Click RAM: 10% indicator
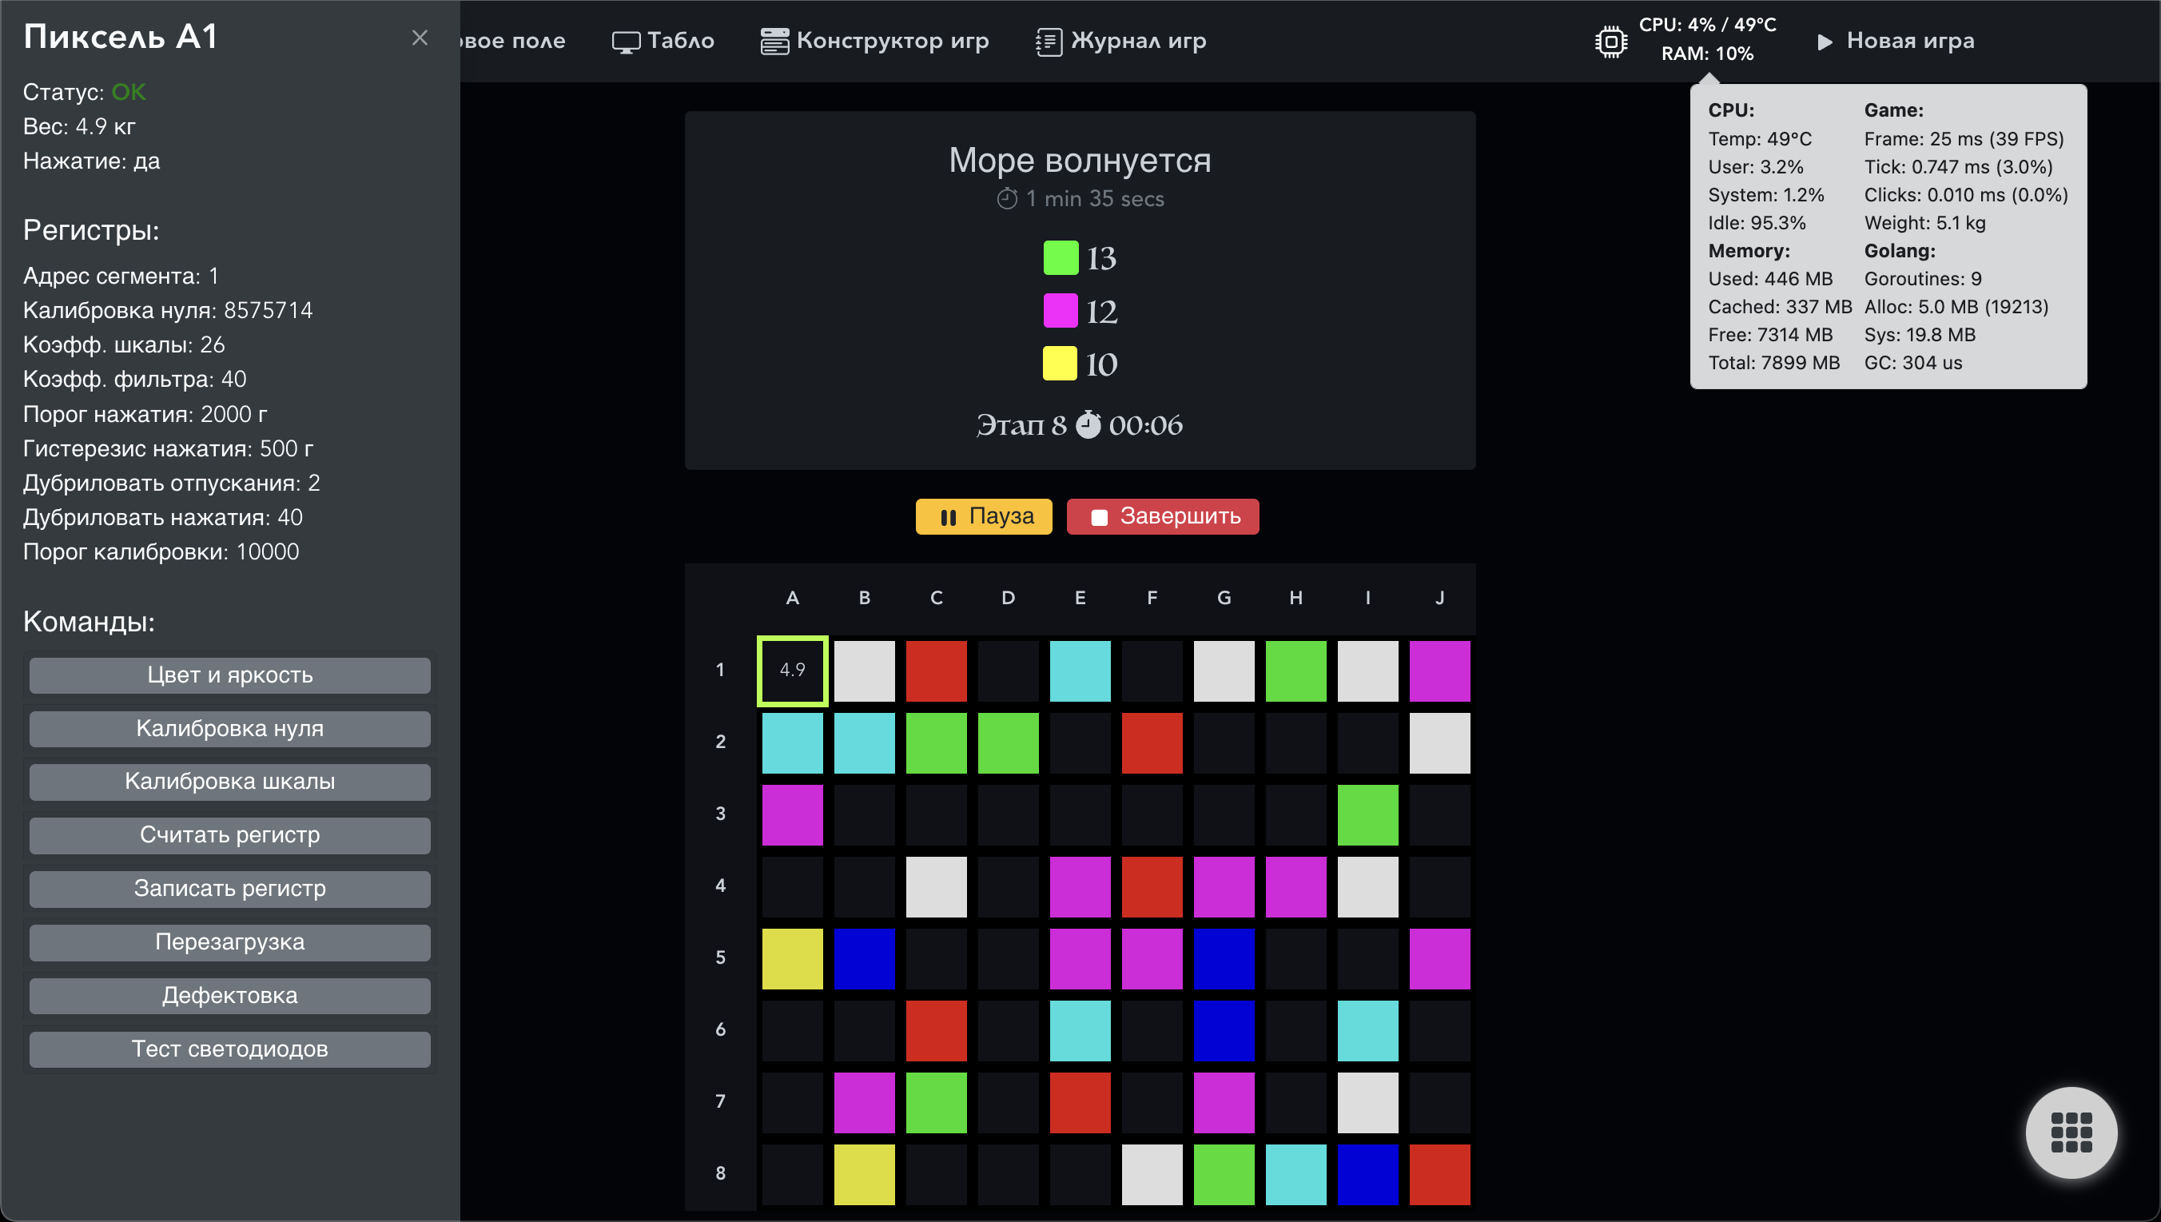The height and width of the screenshot is (1222, 2161). click(x=1707, y=54)
